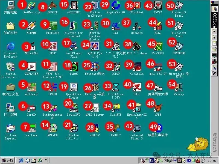This screenshot has width=219, height=164.
Task: Launch the WINAMP shortcut icon
Action: [x=32, y=26]
